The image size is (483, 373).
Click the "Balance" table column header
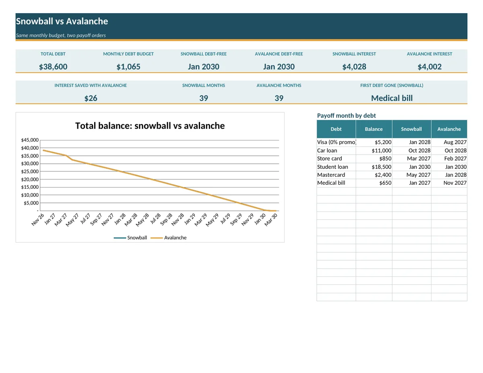click(374, 129)
